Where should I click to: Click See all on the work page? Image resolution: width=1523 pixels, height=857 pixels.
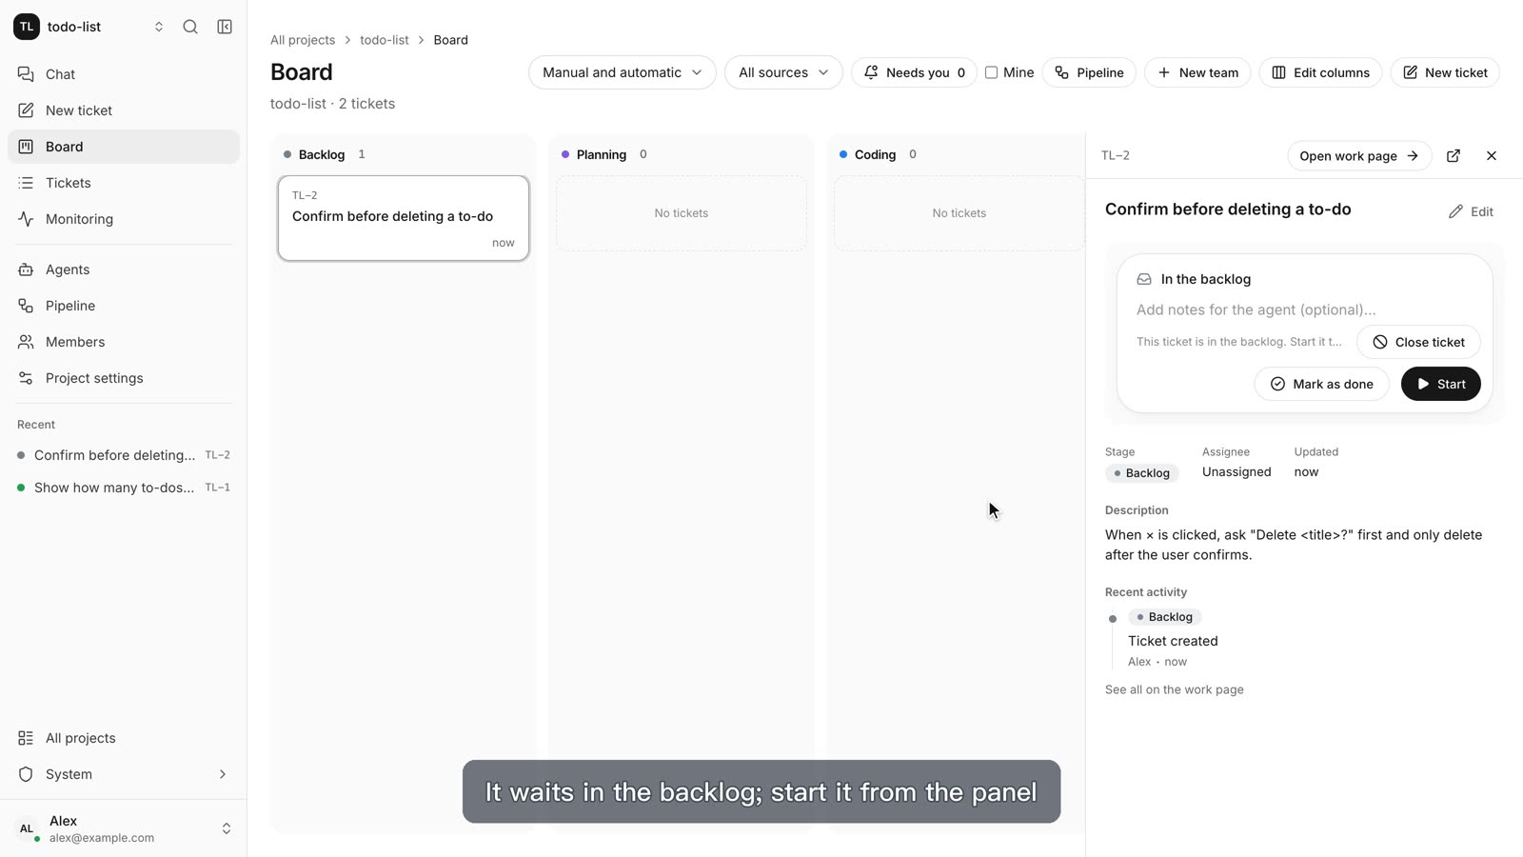tap(1175, 689)
